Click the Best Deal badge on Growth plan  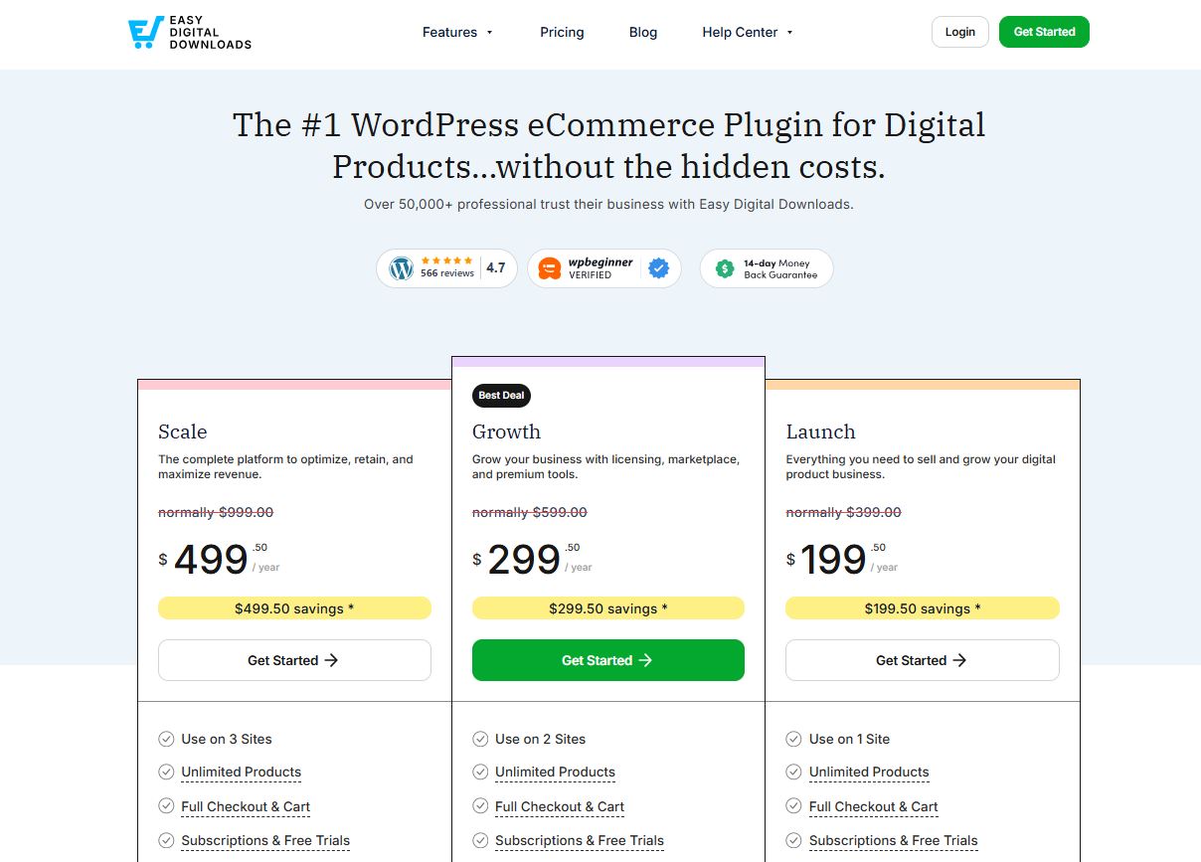tap(500, 395)
